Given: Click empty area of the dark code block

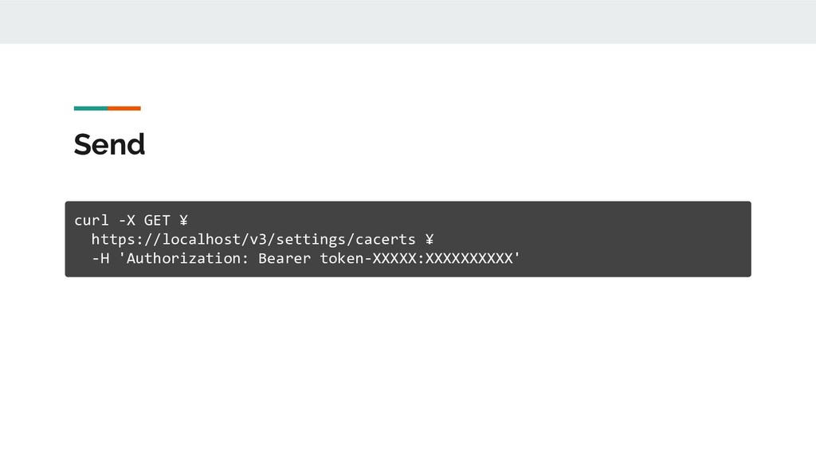Looking at the screenshot, I should (625, 239).
